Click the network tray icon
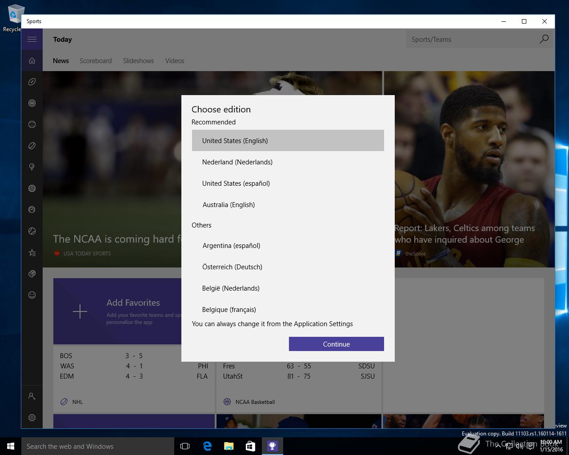 coord(509,446)
